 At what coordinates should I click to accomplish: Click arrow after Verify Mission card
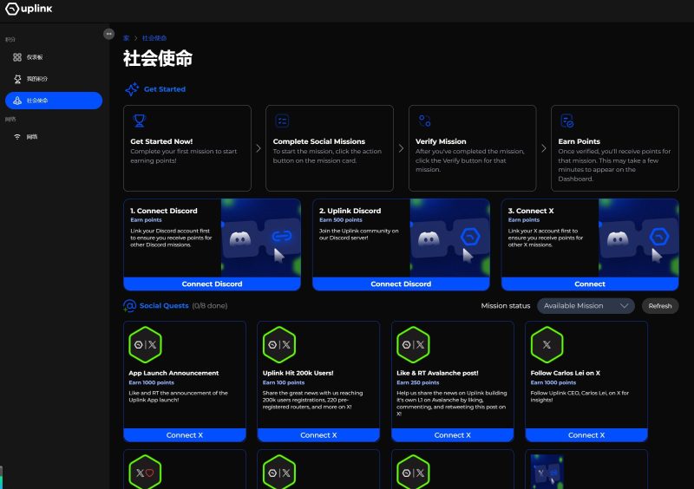[x=544, y=148]
